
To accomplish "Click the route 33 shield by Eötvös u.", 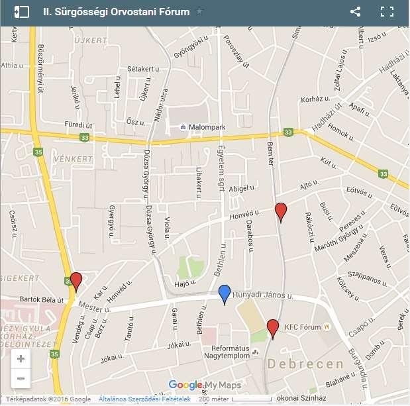I will coord(384,174).
